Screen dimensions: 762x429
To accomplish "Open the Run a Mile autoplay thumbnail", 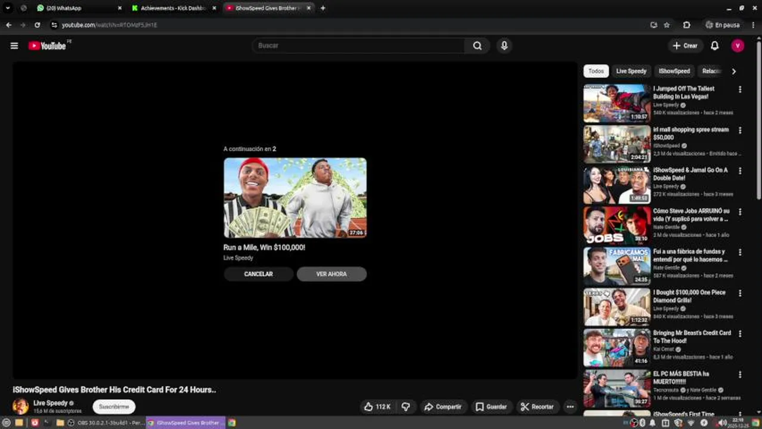I will (x=295, y=198).
